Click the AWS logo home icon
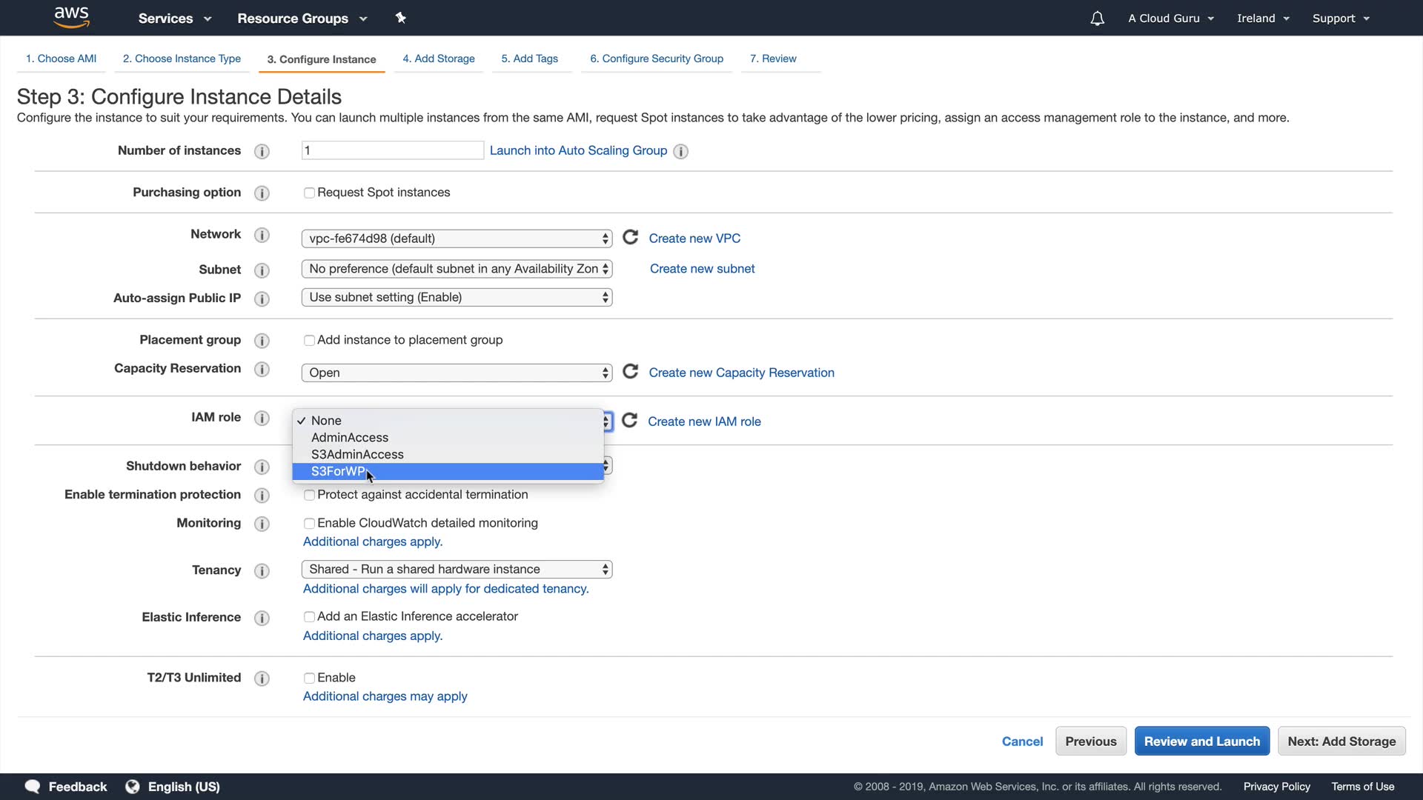The width and height of the screenshot is (1423, 800). click(71, 17)
